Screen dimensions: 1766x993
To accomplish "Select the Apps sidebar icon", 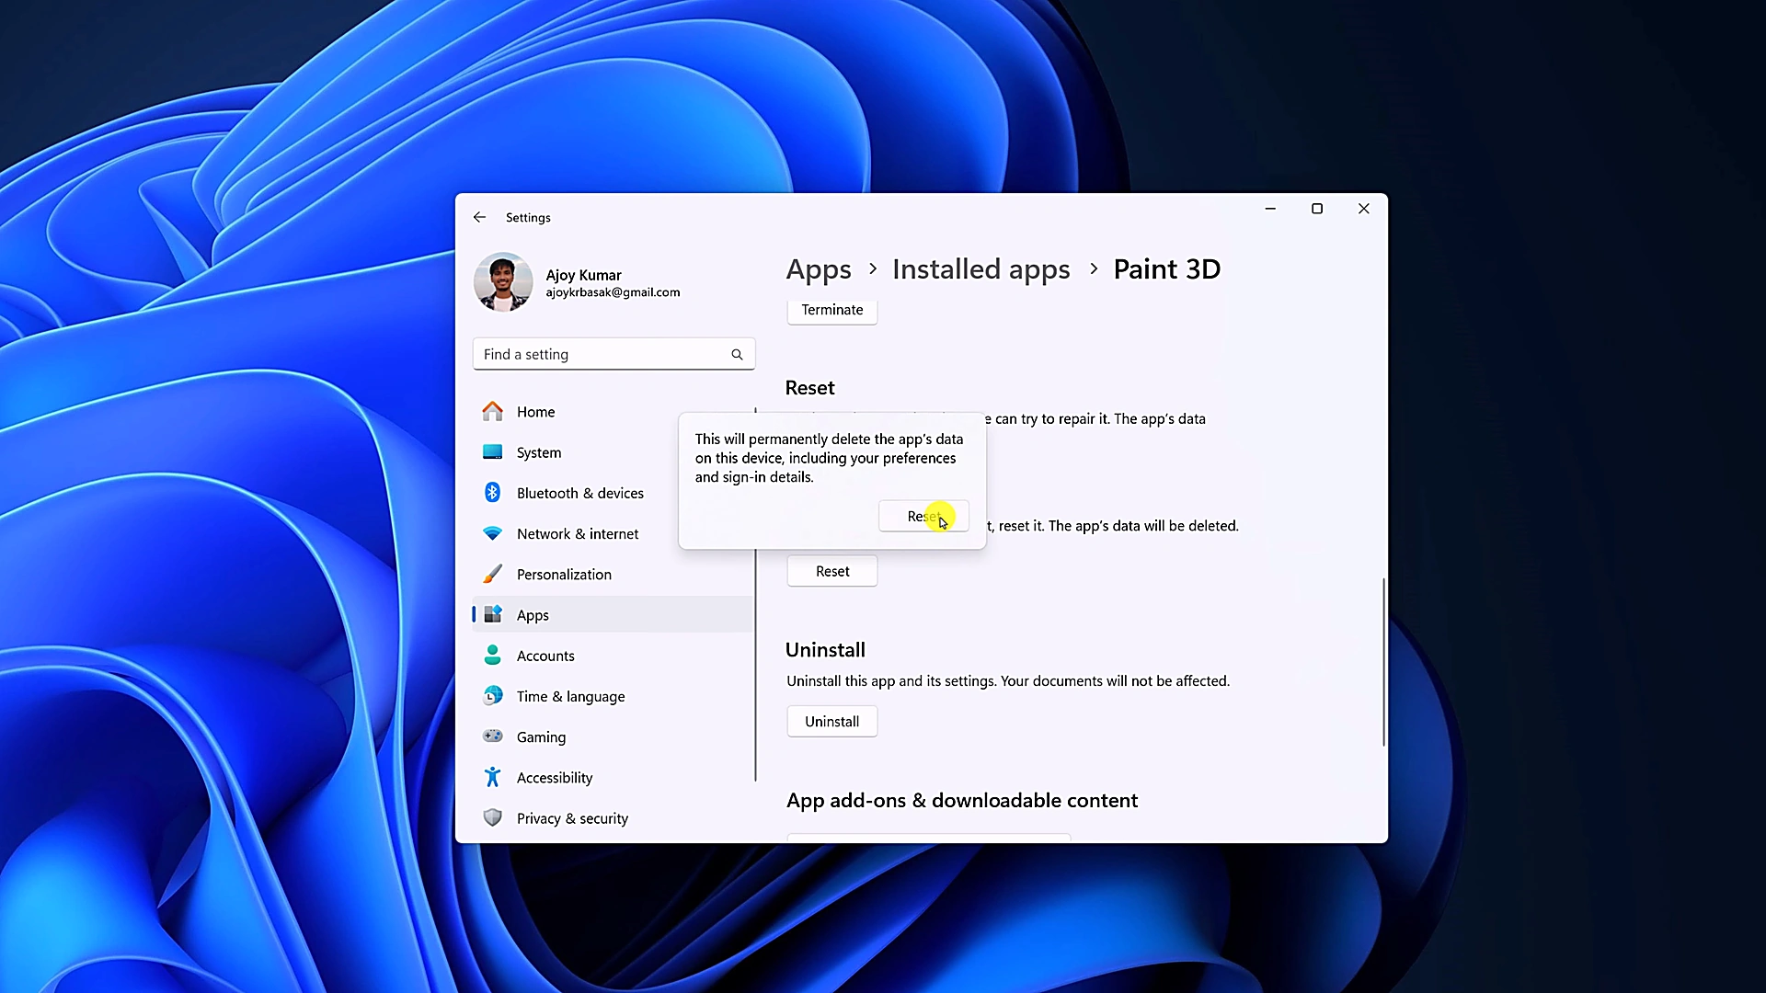I will coord(493,614).
